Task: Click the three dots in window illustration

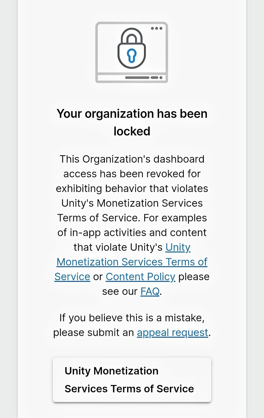Action: [156, 29]
